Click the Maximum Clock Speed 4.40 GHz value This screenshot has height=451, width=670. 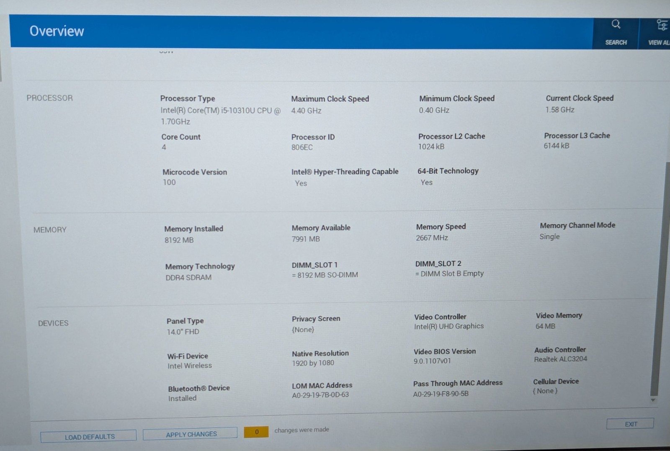[x=306, y=111]
